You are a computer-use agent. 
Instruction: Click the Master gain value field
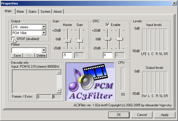point(67,55)
